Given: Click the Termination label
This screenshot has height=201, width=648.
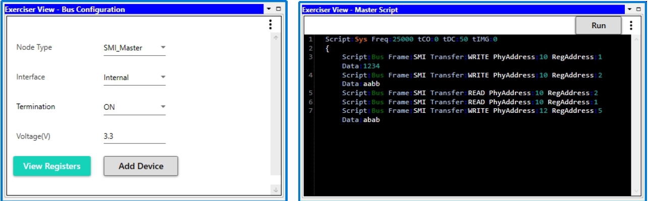Looking at the screenshot, I should click(36, 107).
